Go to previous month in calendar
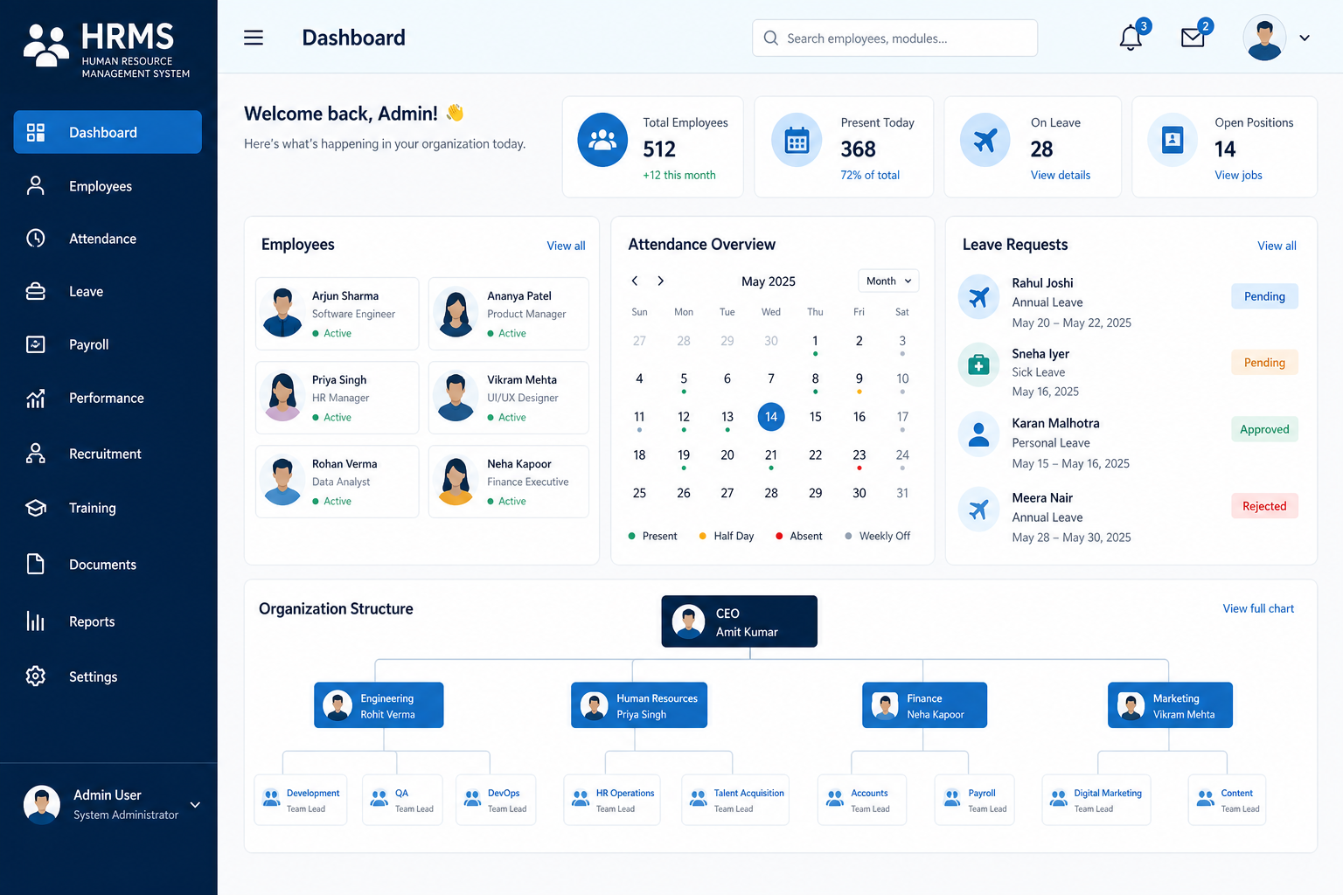The height and width of the screenshot is (895, 1343). 635,281
